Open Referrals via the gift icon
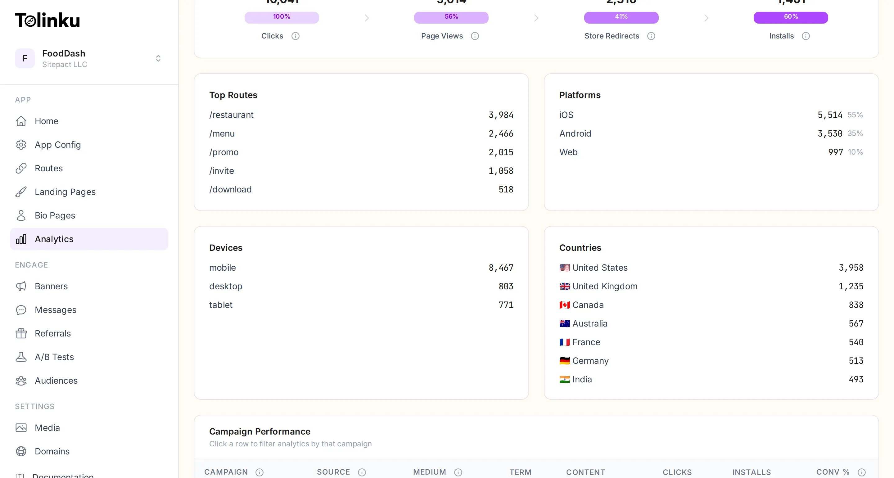Image resolution: width=894 pixels, height=478 pixels. point(21,333)
